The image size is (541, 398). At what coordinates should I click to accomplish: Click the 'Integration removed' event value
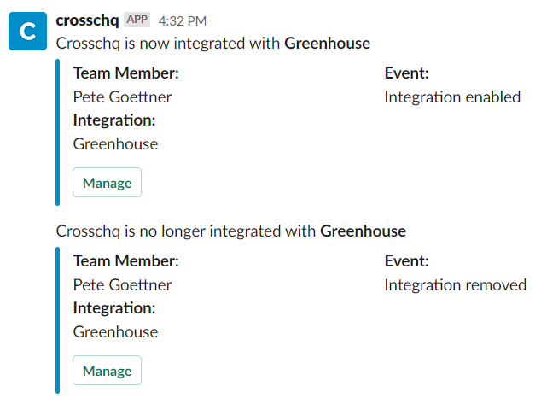pyautogui.click(x=456, y=285)
